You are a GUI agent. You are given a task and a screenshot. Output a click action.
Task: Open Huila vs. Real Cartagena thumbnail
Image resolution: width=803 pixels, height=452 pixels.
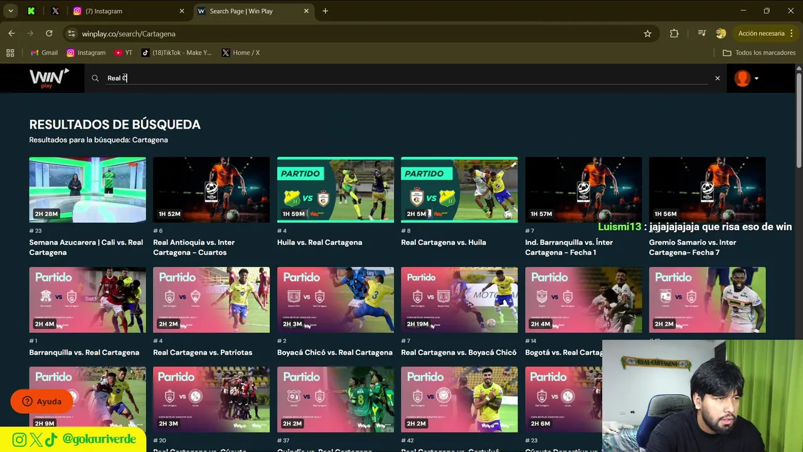[336, 190]
